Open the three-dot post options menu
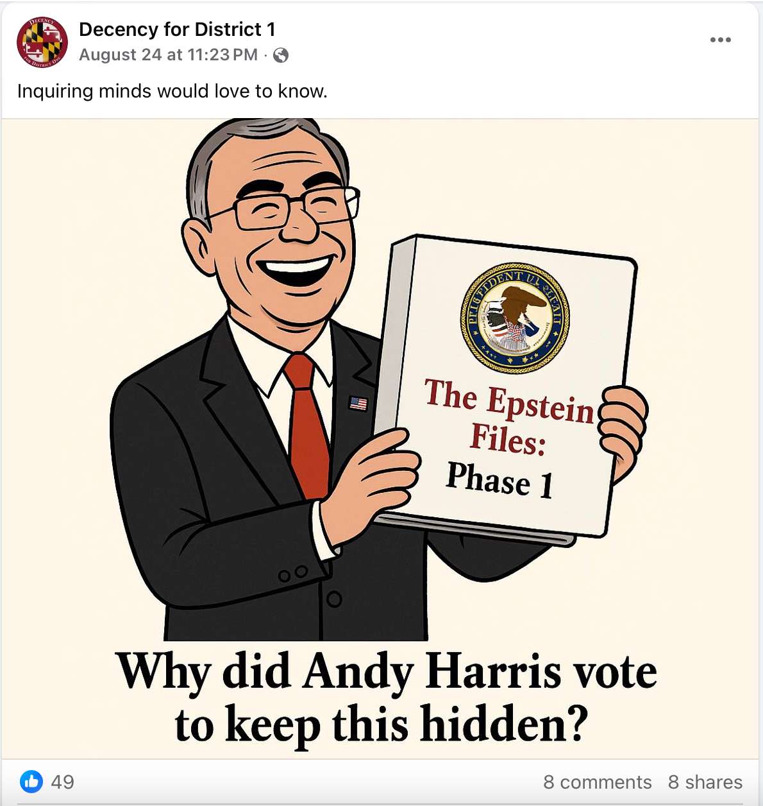The width and height of the screenshot is (763, 806). [x=721, y=40]
